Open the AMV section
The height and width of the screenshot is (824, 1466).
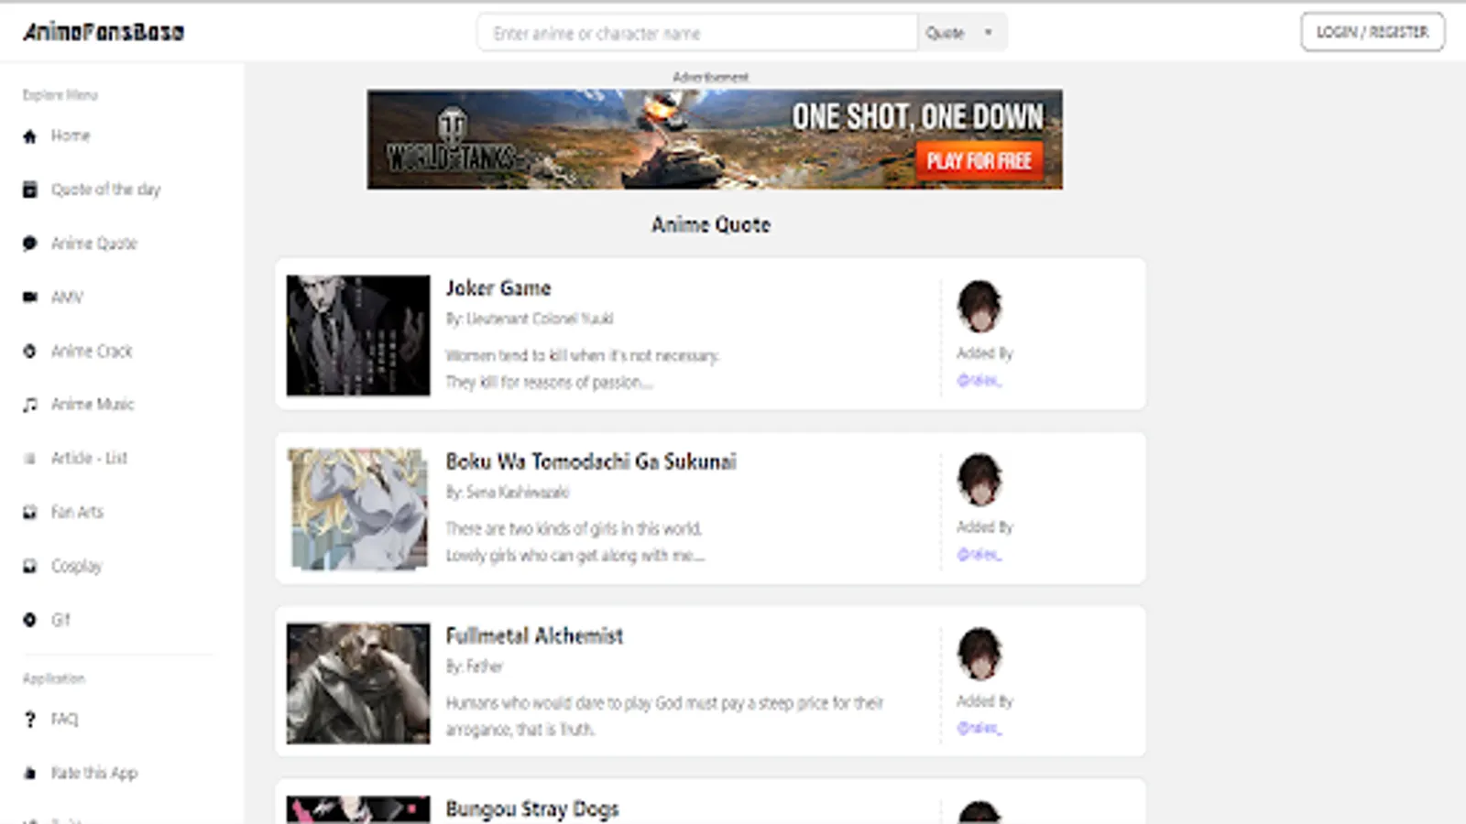(x=67, y=297)
